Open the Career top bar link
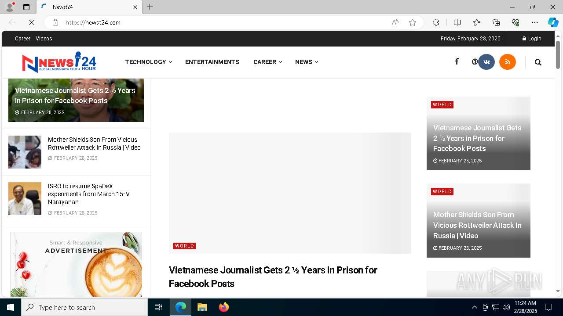This screenshot has width=563, height=316. [x=22, y=39]
